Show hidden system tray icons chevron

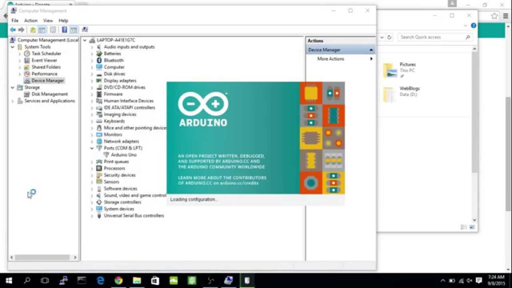(x=443, y=281)
